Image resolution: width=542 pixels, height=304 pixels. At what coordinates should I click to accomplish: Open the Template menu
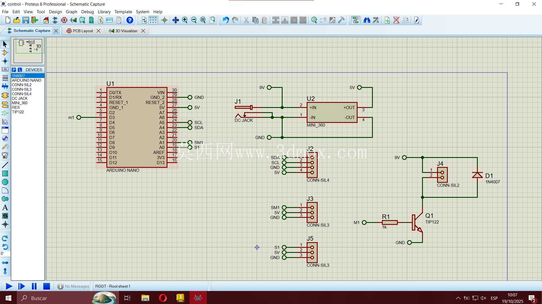click(123, 12)
